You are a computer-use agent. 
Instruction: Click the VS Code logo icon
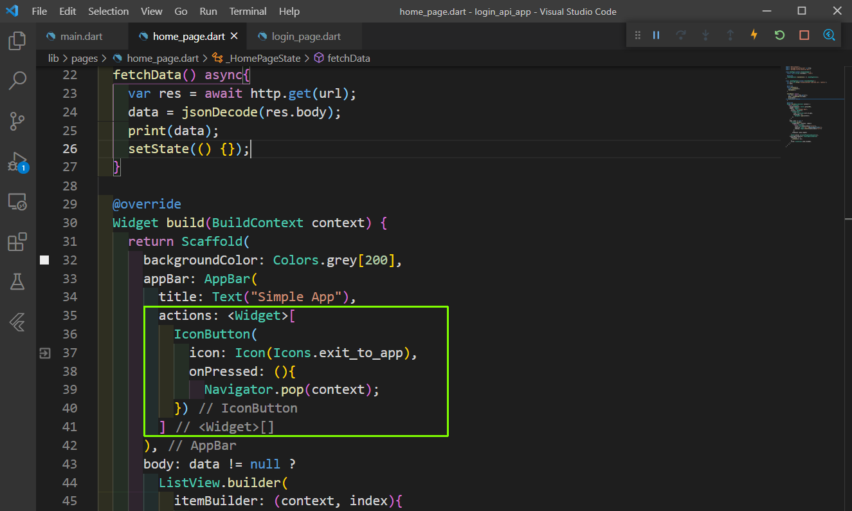pos(13,11)
